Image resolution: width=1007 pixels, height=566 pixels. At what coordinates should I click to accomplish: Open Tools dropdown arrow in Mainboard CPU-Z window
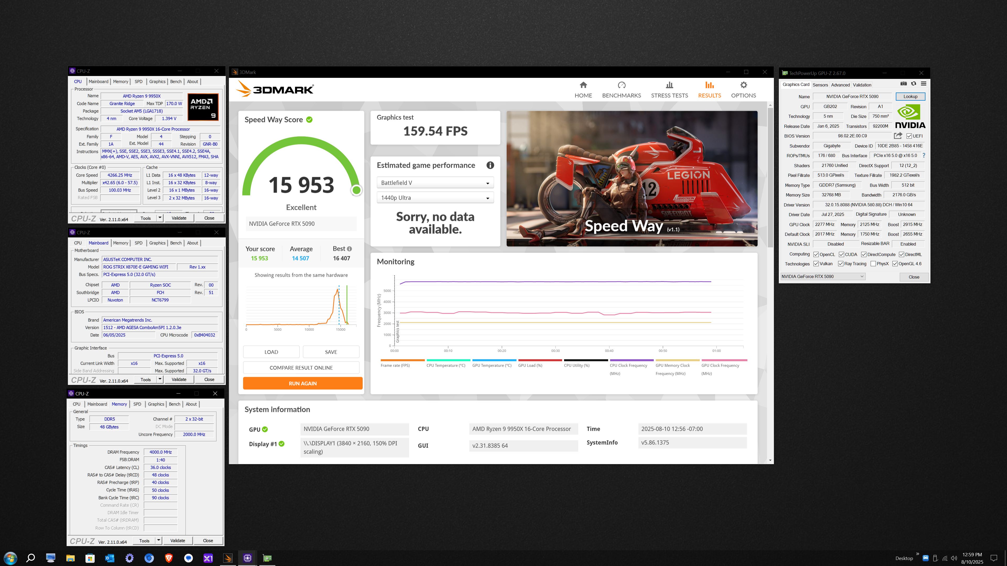(x=160, y=379)
